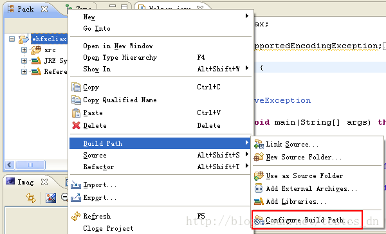Click the Package Explorer scrollbar left arrow

[x=10, y=165]
